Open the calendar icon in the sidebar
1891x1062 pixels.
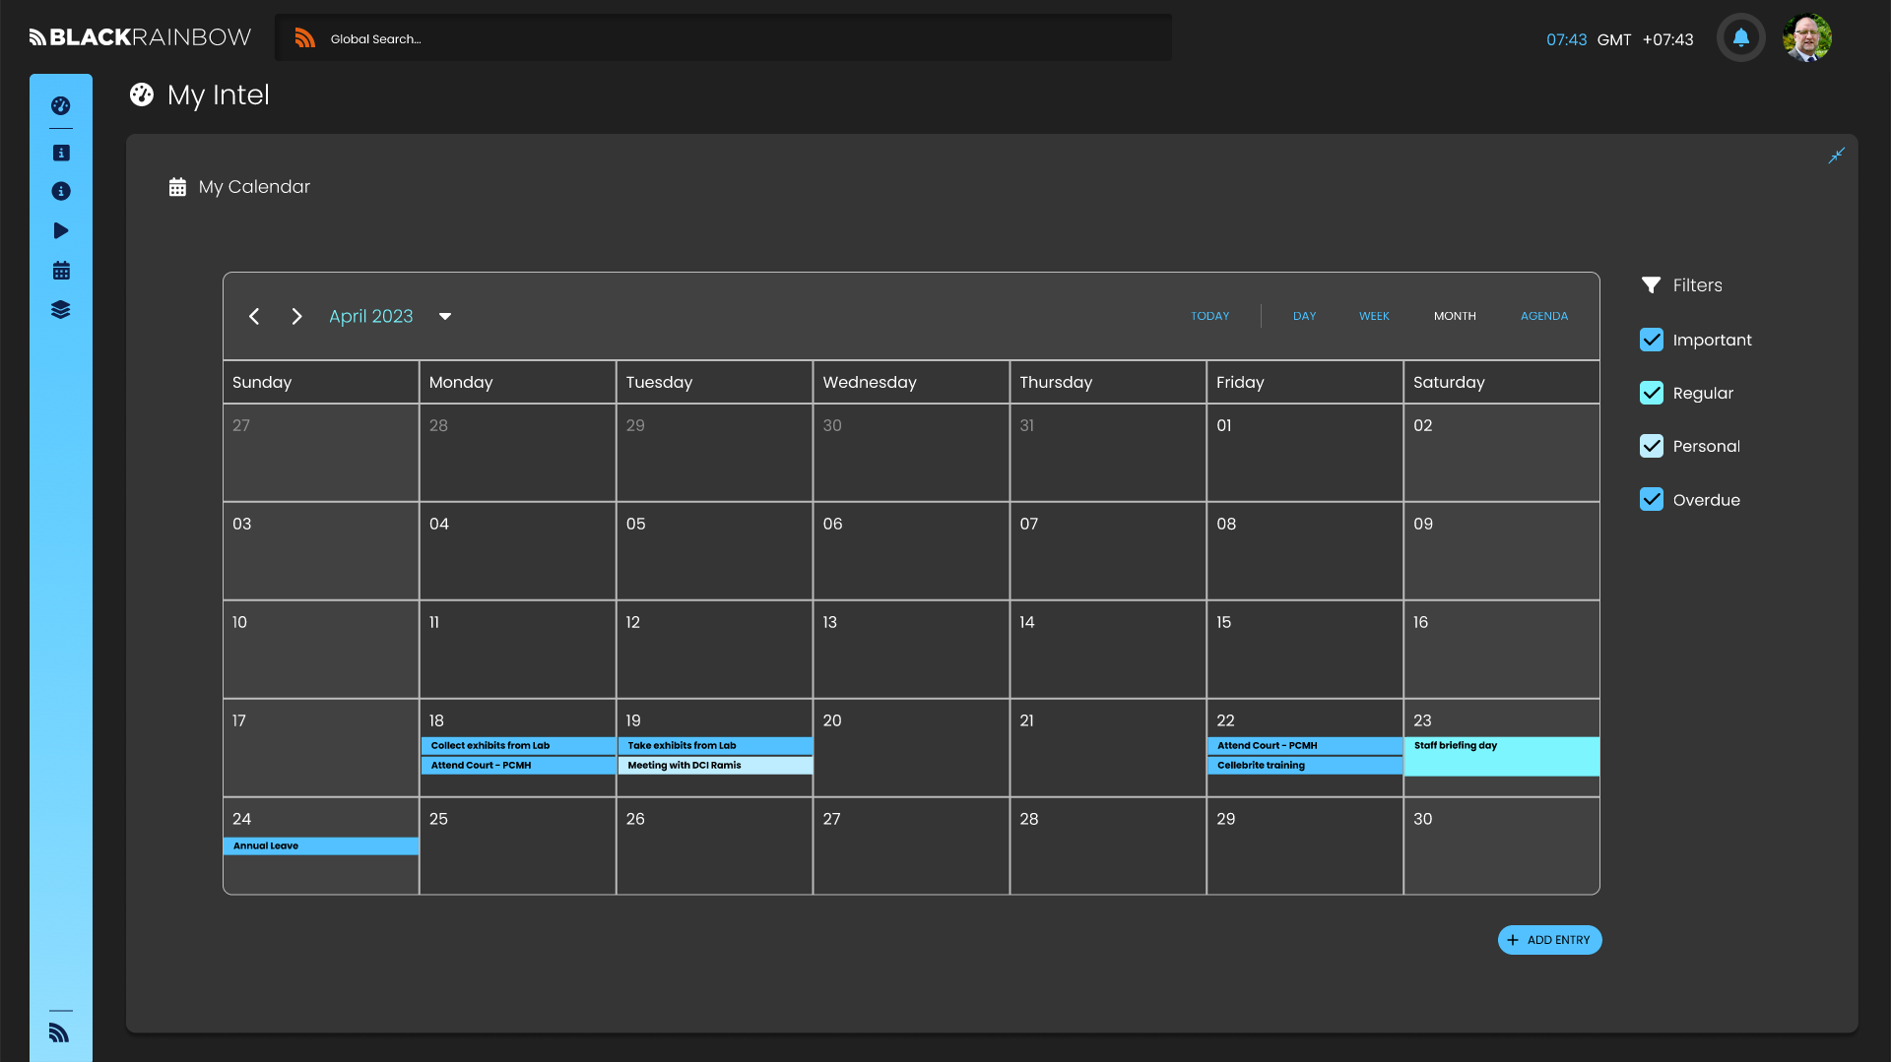click(x=61, y=270)
